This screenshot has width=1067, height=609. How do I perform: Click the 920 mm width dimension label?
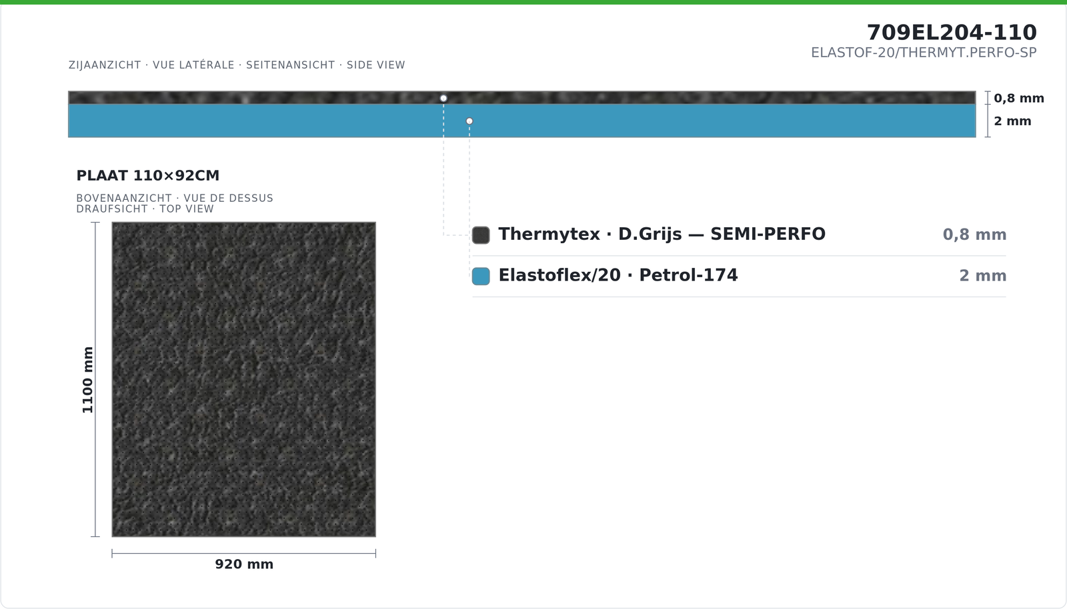pos(244,564)
